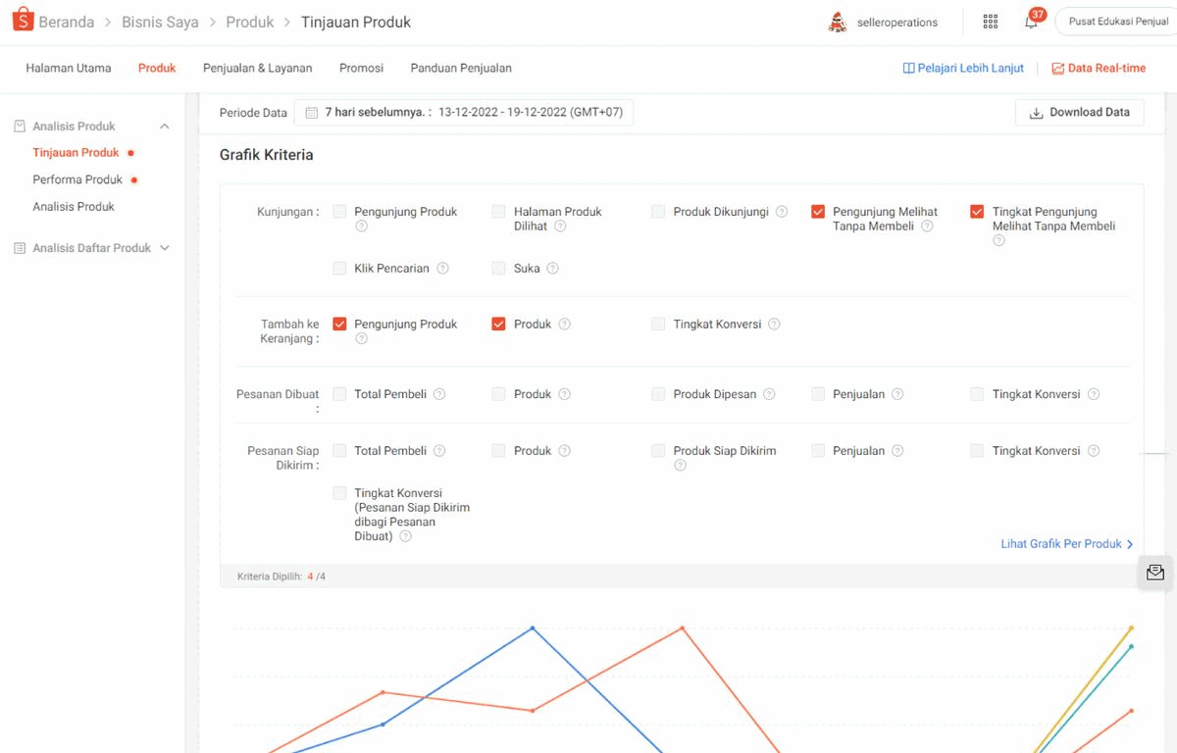Open the envelope chat icon on right edge
This screenshot has width=1177, height=753.
[1154, 573]
